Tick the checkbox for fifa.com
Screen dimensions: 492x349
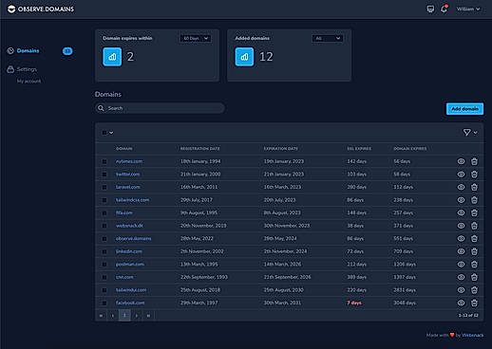(x=104, y=213)
